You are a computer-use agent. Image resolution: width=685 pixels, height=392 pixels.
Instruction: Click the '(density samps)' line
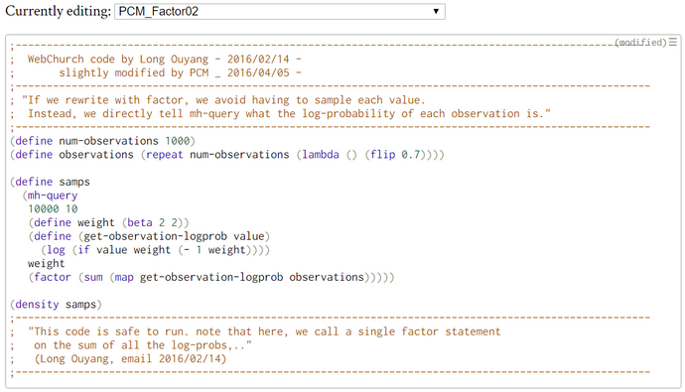(x=56, y=304)
